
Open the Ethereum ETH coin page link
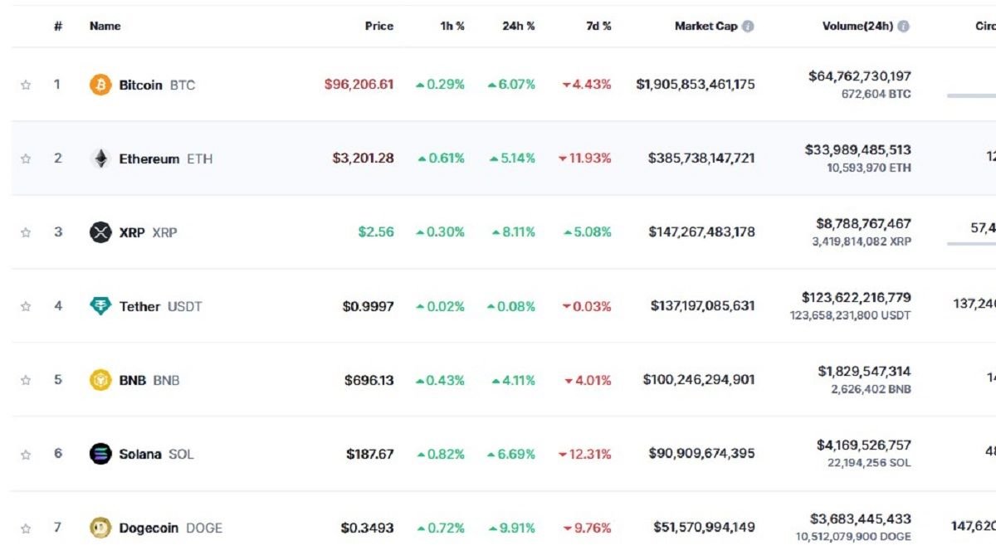click(166, 158)
